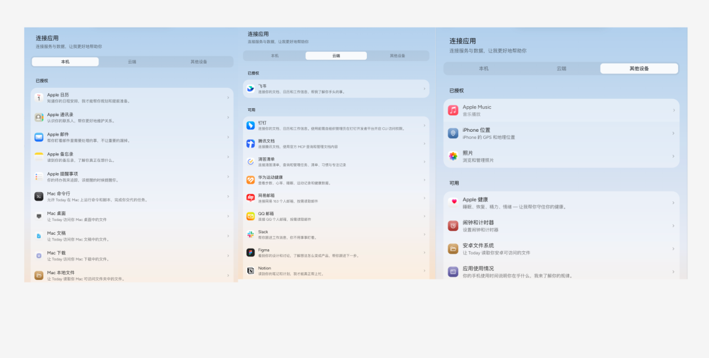The width and height of the screenshot is (709, 358).
Task: Click the Figma logo icon
Action: [251, 252]
